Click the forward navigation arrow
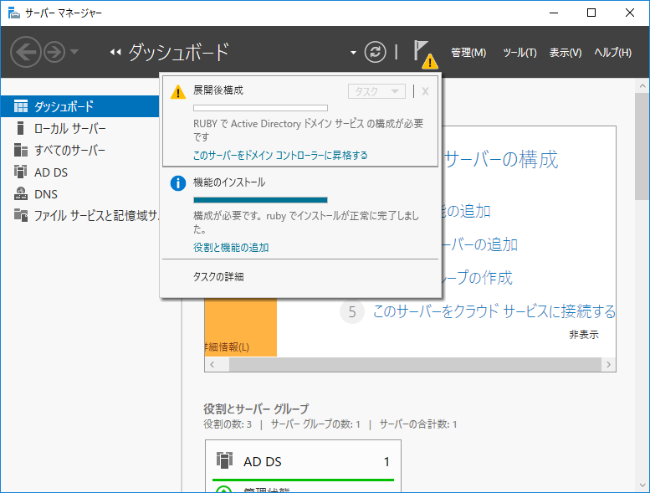 click(x=54, y=52)
